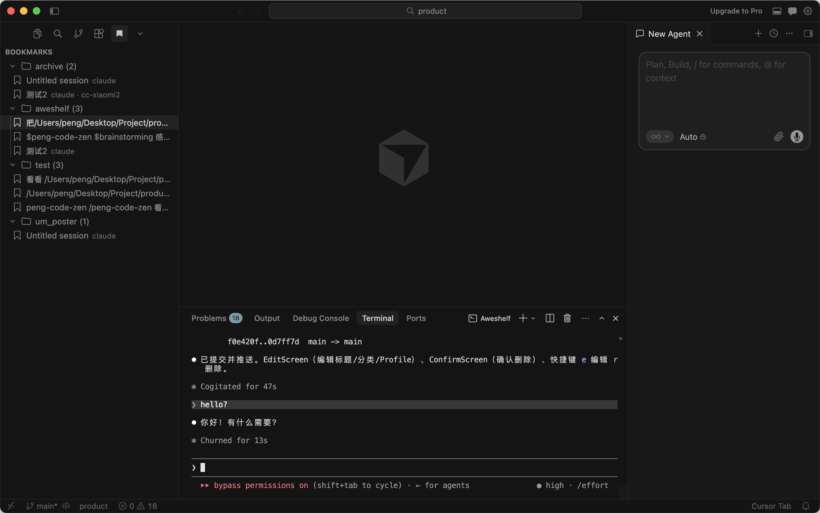Viewport: 820px width, 513px height.
Task: Close the bottom panel
Action: pyautogui.click(x=616, y=318)
